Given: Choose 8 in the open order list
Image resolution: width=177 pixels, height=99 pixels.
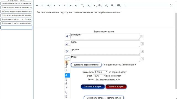Looking at the screenshot, I should 67,92.
